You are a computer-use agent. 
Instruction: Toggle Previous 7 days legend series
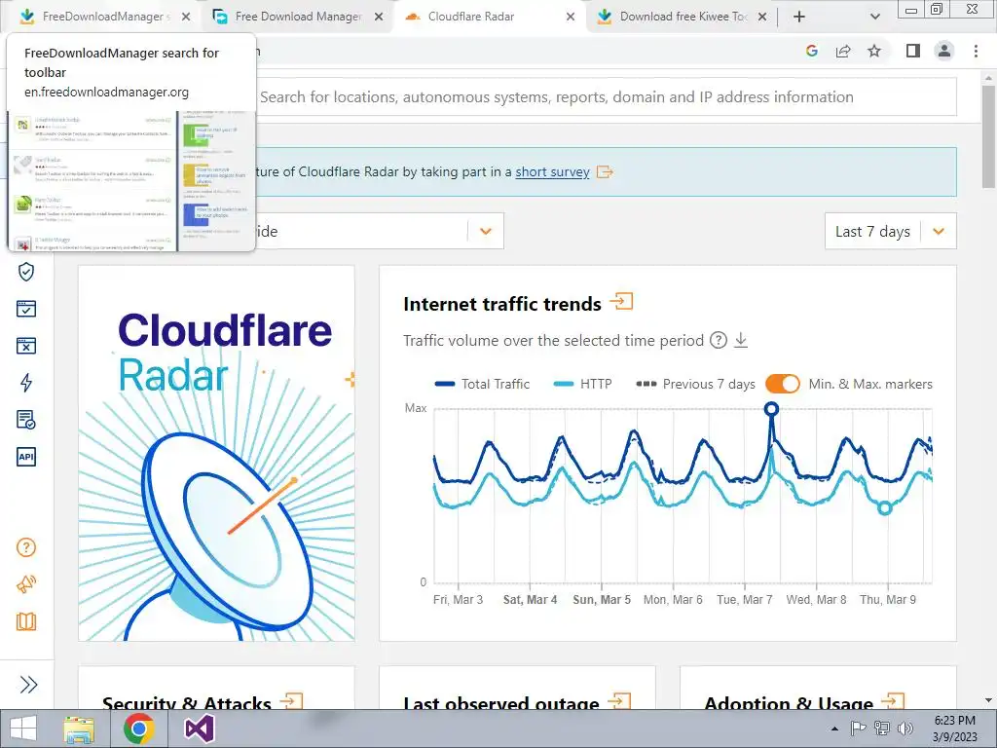pos(695,384)
